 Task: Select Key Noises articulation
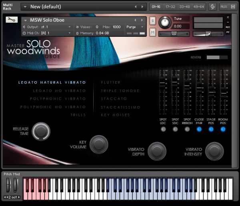coord(116,115)
